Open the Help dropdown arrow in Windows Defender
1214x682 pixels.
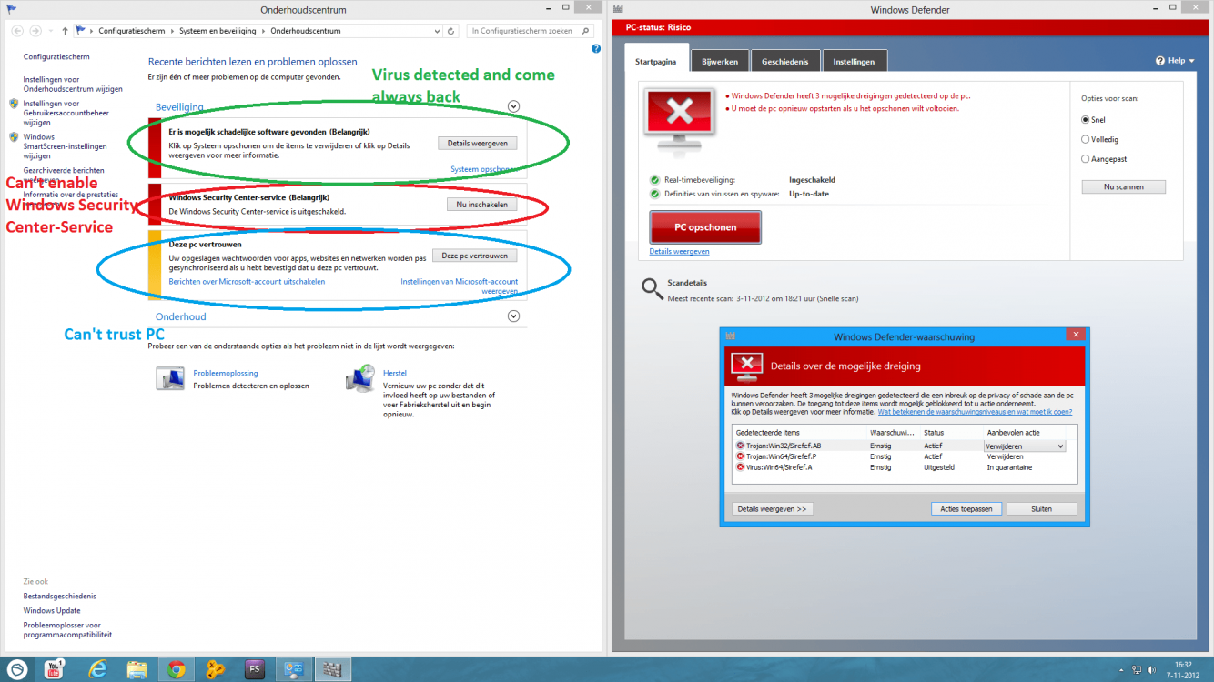(1194, 61)
